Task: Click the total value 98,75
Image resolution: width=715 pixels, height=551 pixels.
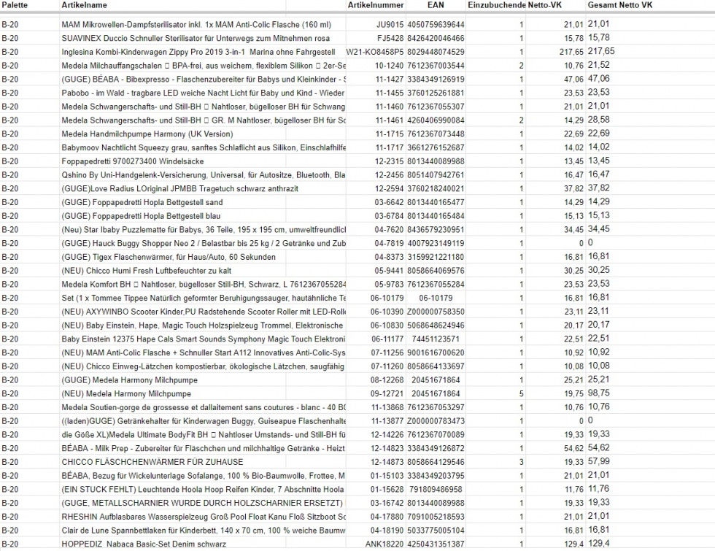Action: click(599, 393)
